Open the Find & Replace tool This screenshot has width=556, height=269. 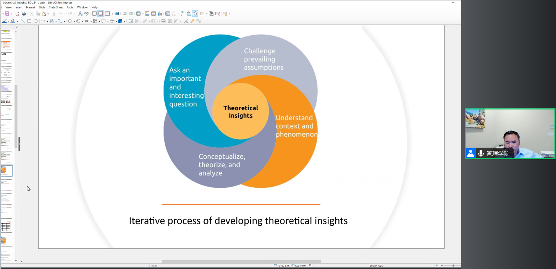(80, 14)
